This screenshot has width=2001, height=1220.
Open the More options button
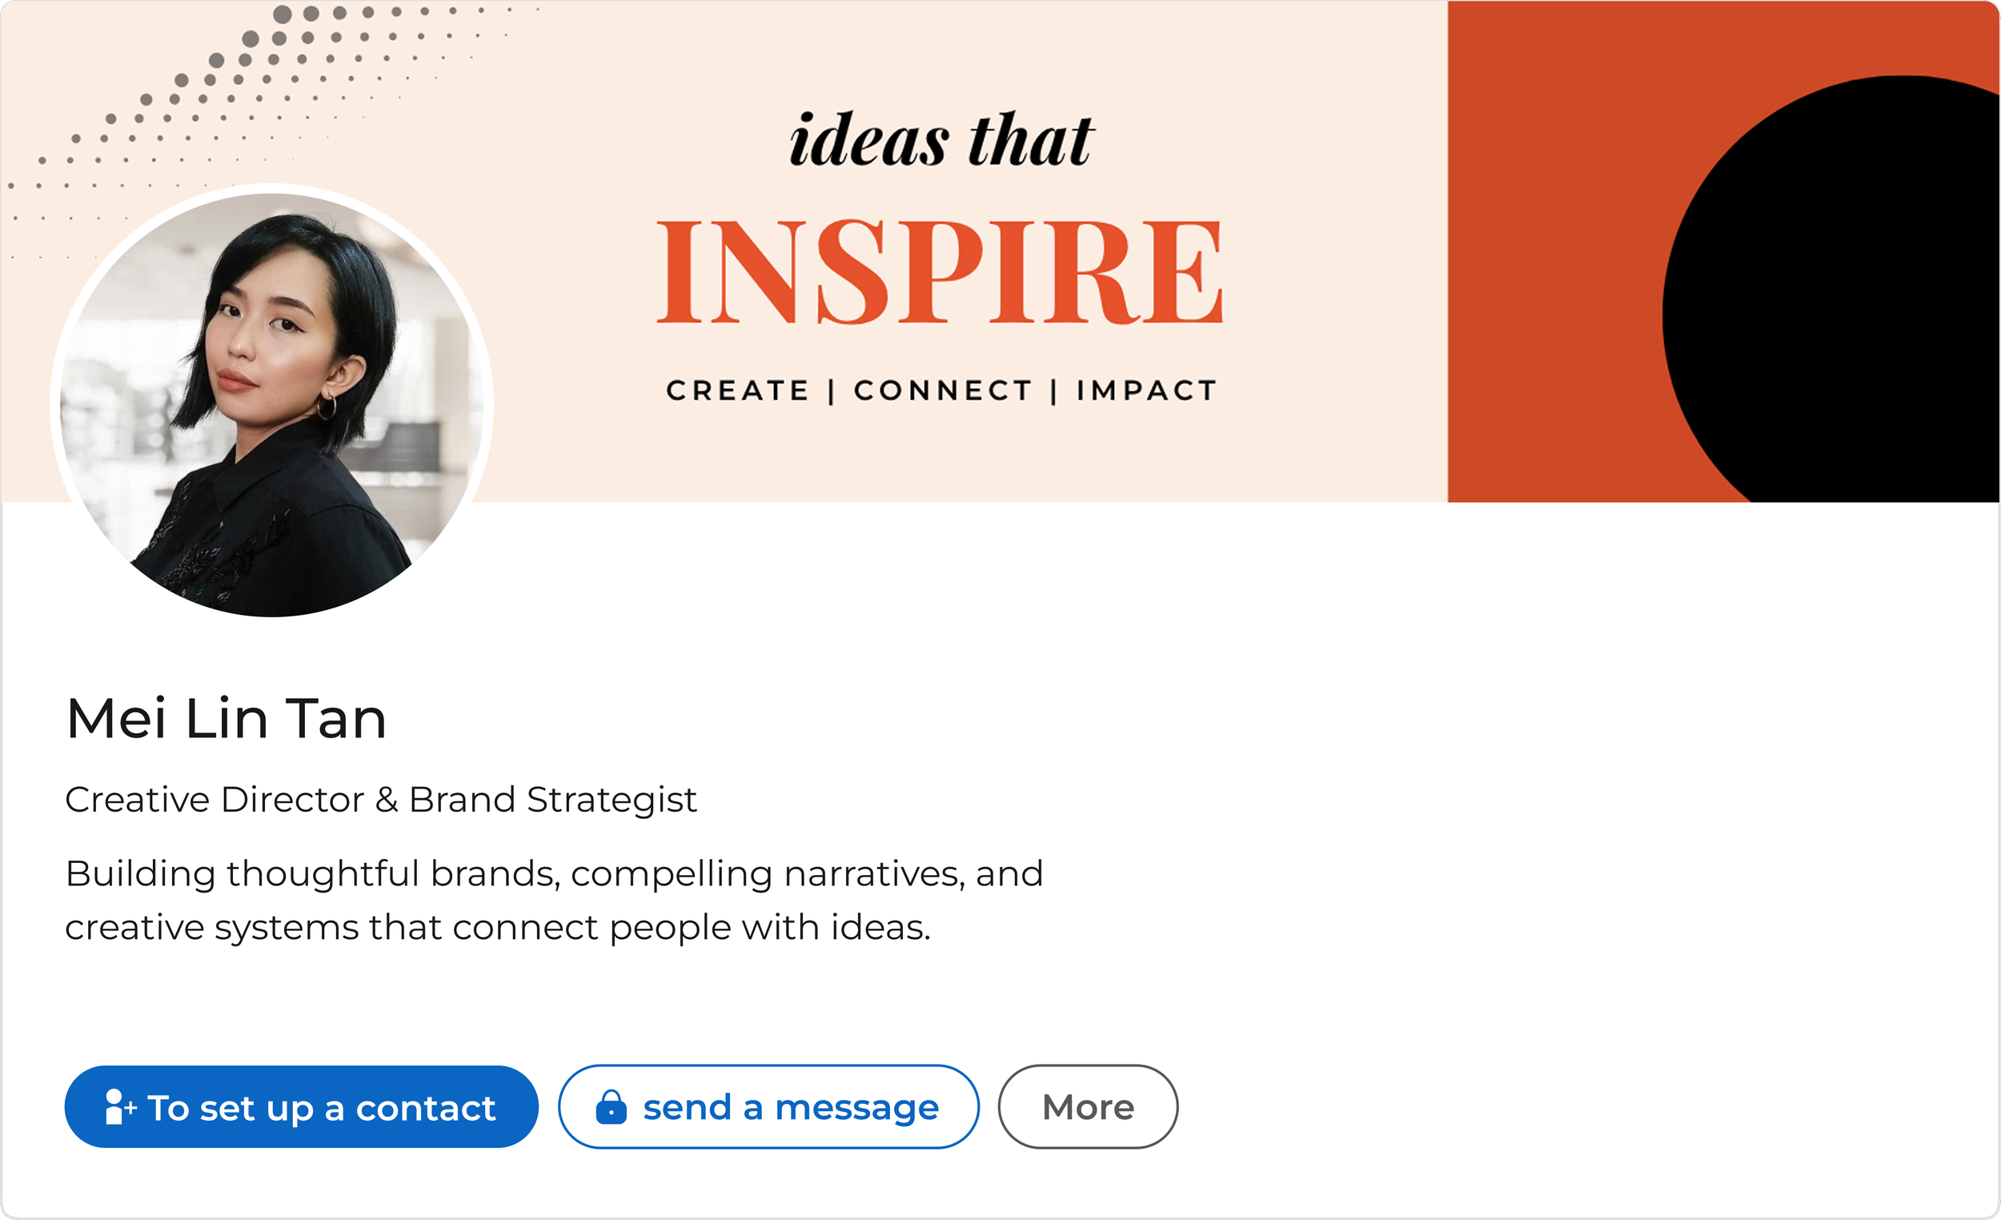coord(1088,1107)
